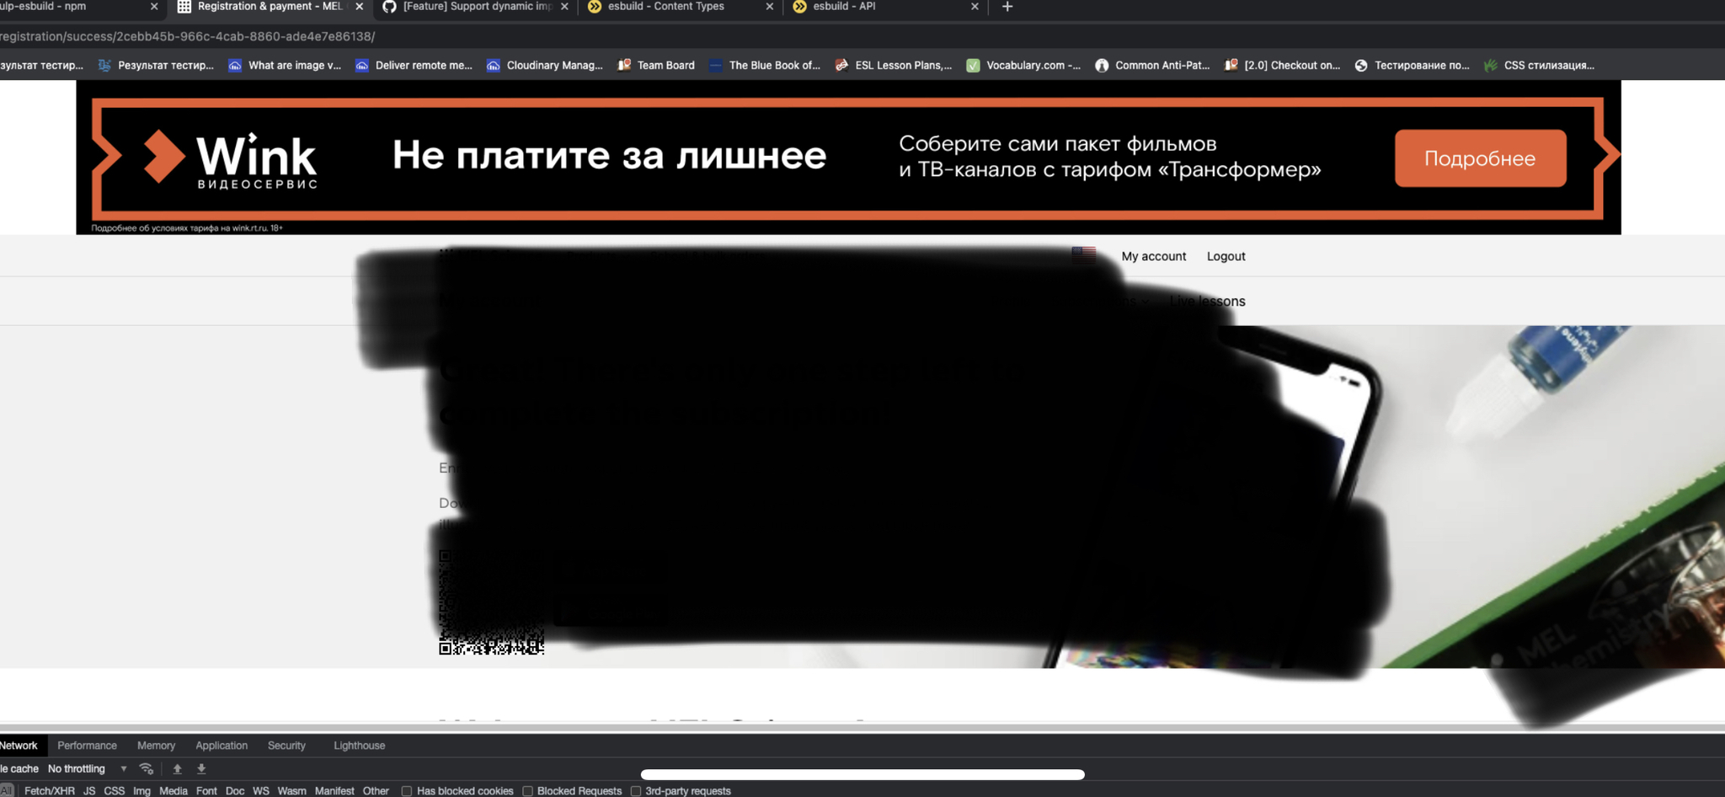Viewport: 1725px width, 797px height.
Task: Click the Подробнее button in Wink banner
Action: pyautogui.click(x=1480, y=158)
